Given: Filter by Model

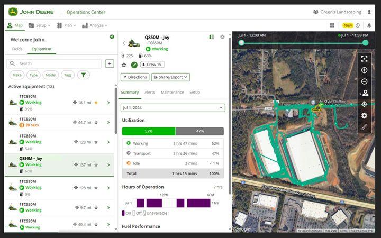Looking at the screenshot, I should 51,75.
